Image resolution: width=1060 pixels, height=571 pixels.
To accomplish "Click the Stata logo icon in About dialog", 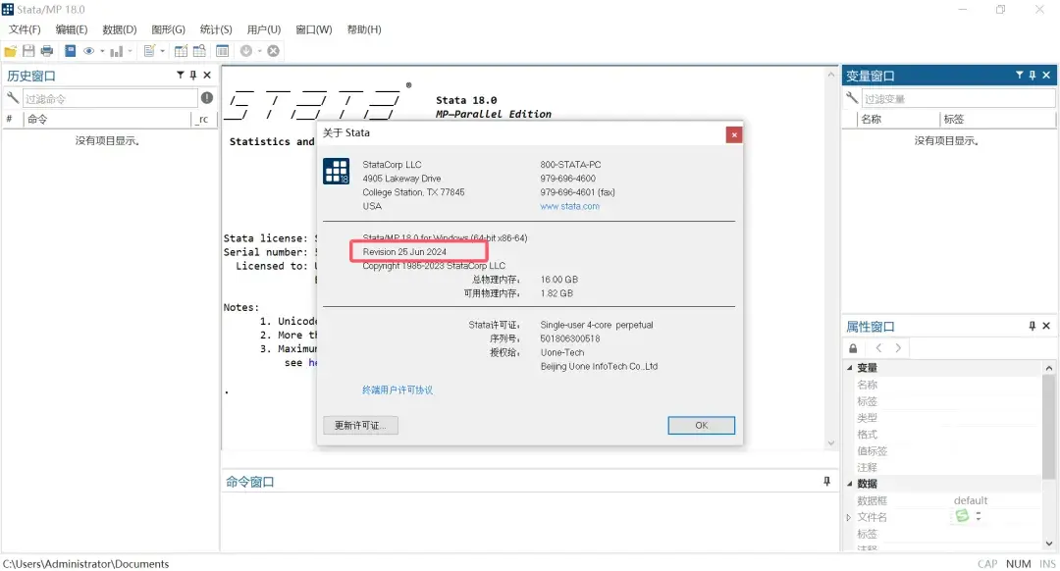I will [336, 171].
